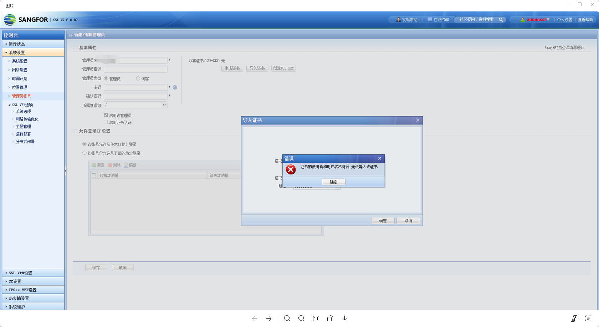The height and width of the screenshot is (327, 599).
Task: Go to next image arrow
Action: 269,318
